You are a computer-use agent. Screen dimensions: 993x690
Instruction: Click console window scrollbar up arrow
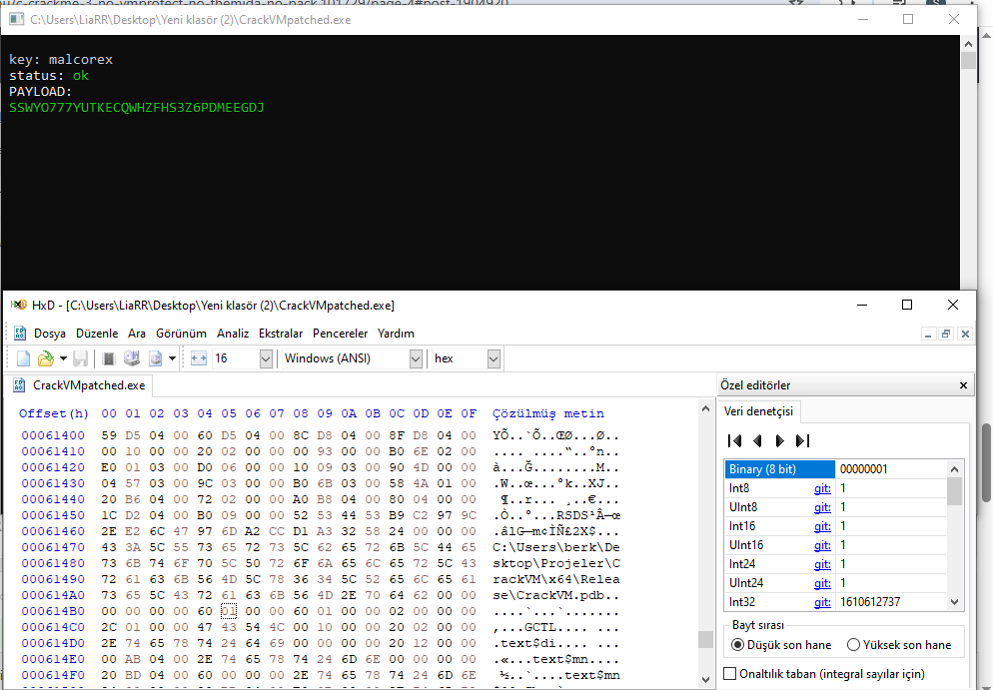click(x=968, y=44)
